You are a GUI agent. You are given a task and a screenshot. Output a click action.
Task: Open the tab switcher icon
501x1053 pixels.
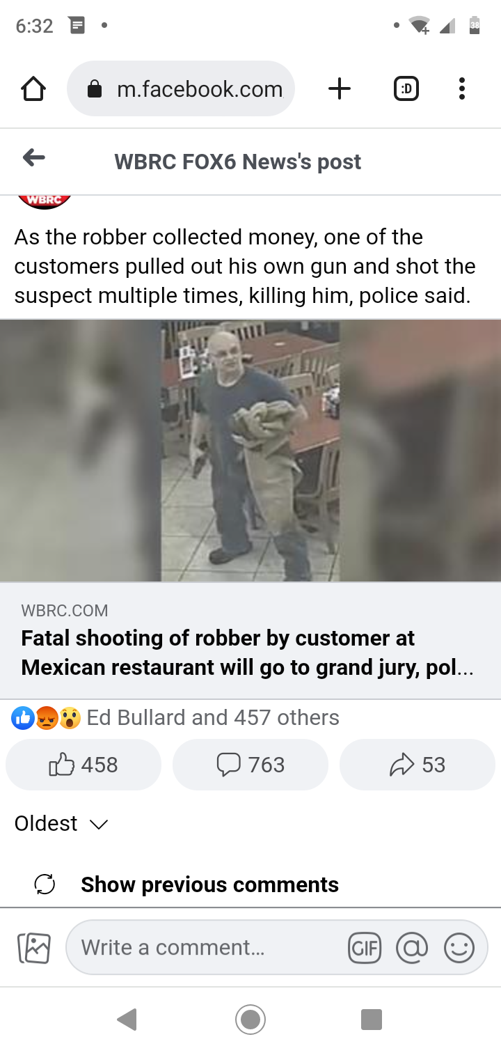point(406,89)
